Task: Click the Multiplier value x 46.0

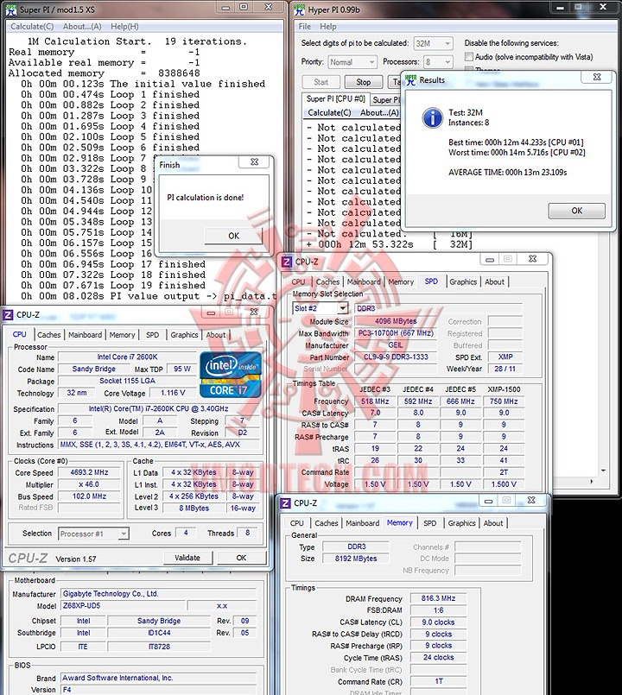Action: 89,485
